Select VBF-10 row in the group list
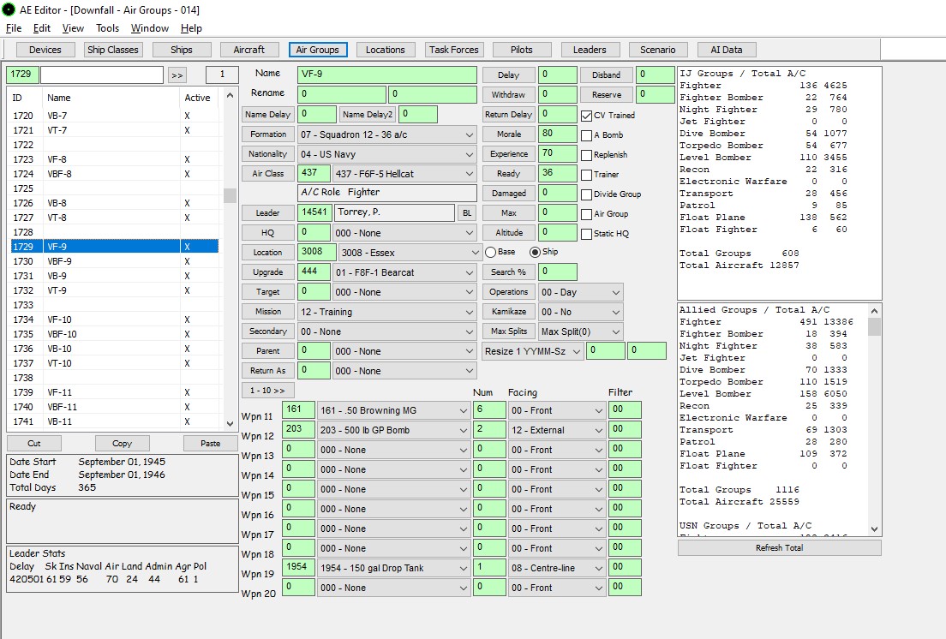The height and width of the screenshot is (639, 946). pyautogui.click(x=115, y=334)
